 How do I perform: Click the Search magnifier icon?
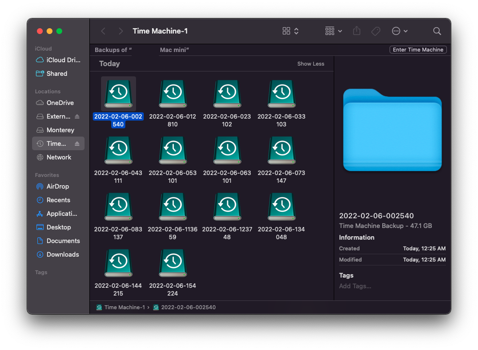click(x=437, y=31)
